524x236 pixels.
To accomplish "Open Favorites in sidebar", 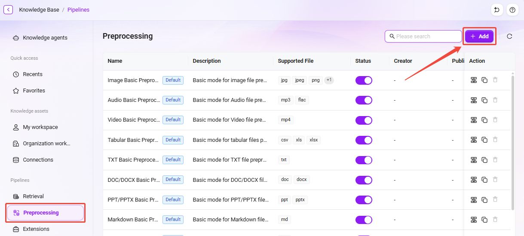I will tap(45, 91).
